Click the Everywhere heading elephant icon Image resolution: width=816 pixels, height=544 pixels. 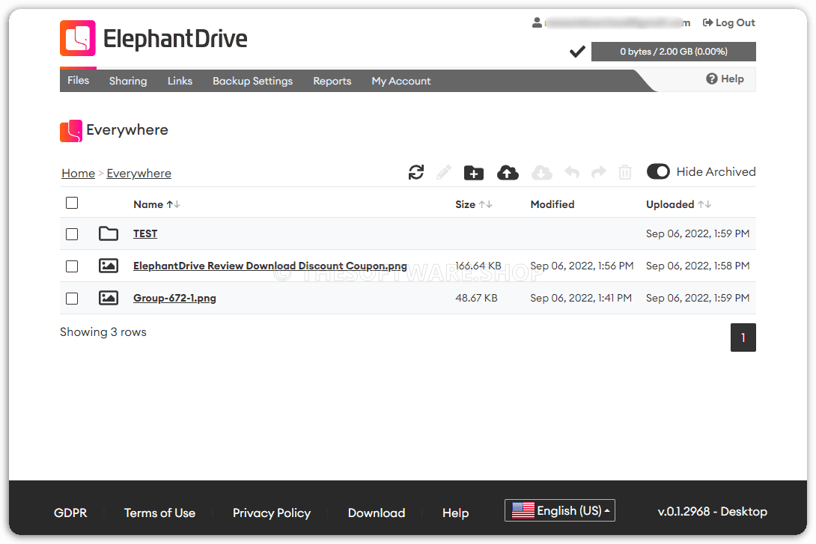click(71, 130)
